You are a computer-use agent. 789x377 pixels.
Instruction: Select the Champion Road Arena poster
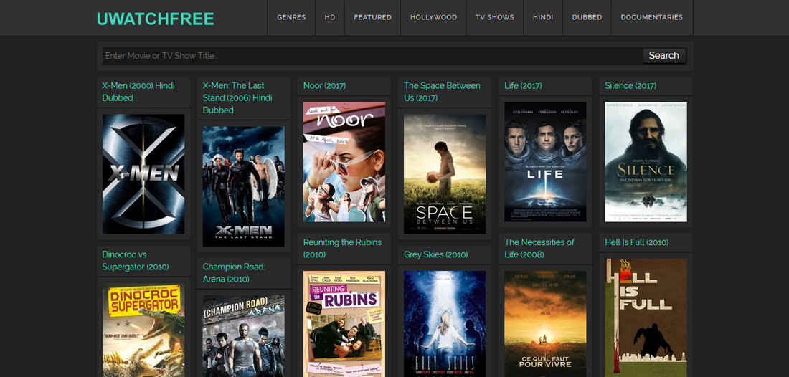click(244, 335)
